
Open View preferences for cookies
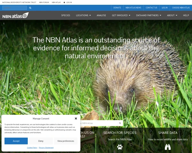(x=66, y=141)
